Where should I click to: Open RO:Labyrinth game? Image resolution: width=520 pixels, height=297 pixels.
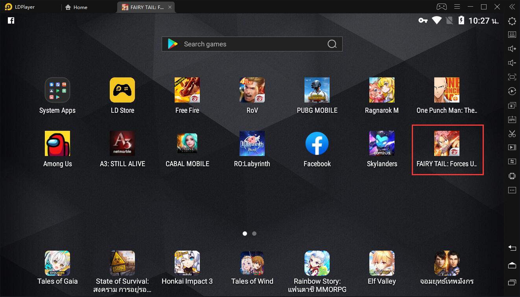click(252, 143)
